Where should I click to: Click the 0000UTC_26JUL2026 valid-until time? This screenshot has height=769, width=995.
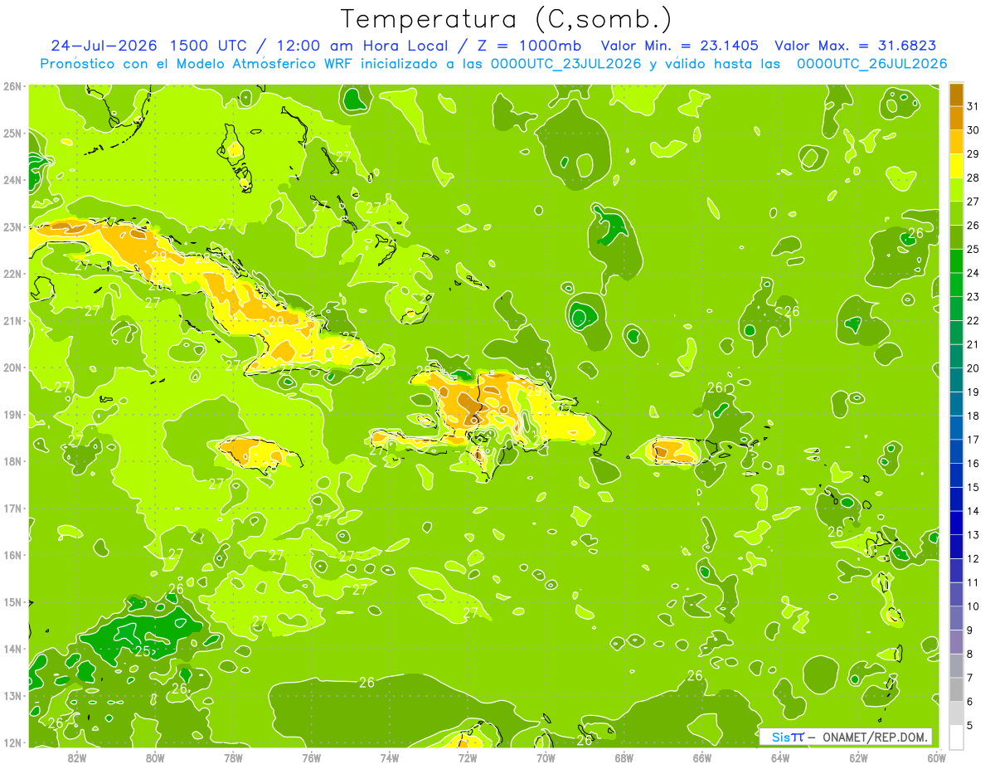871,64
